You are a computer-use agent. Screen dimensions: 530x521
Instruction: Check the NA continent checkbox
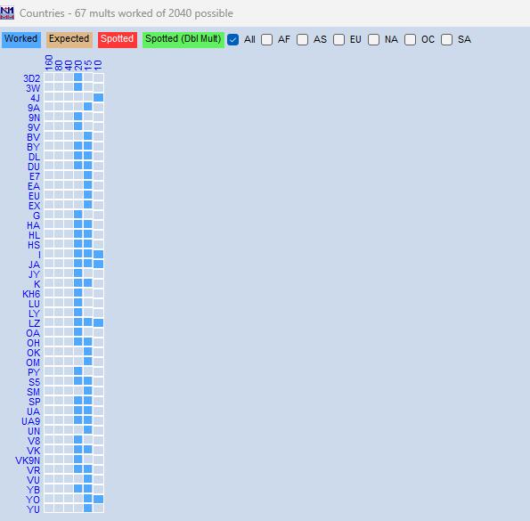point(373,39)
